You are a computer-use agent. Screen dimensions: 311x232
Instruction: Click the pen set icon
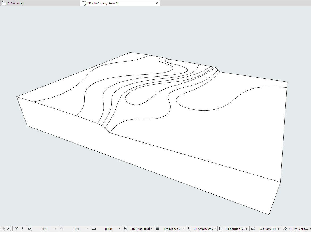coord(189,229)
